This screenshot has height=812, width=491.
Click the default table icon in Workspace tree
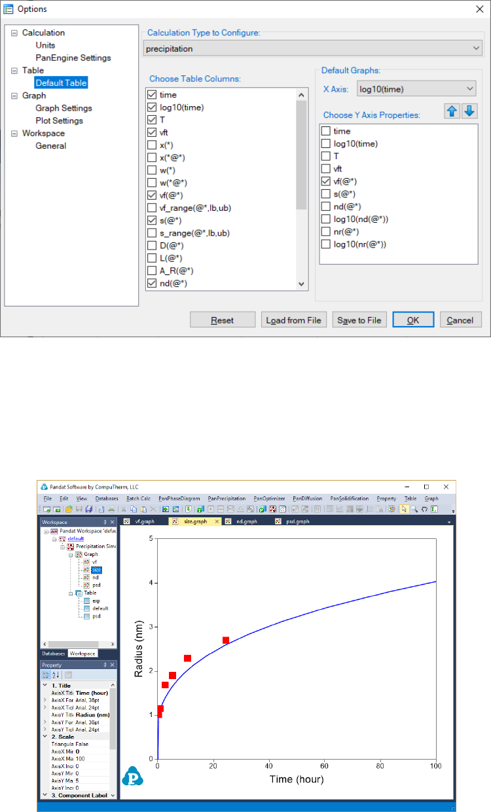(x=86, y=608)
